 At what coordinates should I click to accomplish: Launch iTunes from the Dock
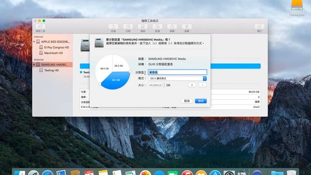pos(187,173)
